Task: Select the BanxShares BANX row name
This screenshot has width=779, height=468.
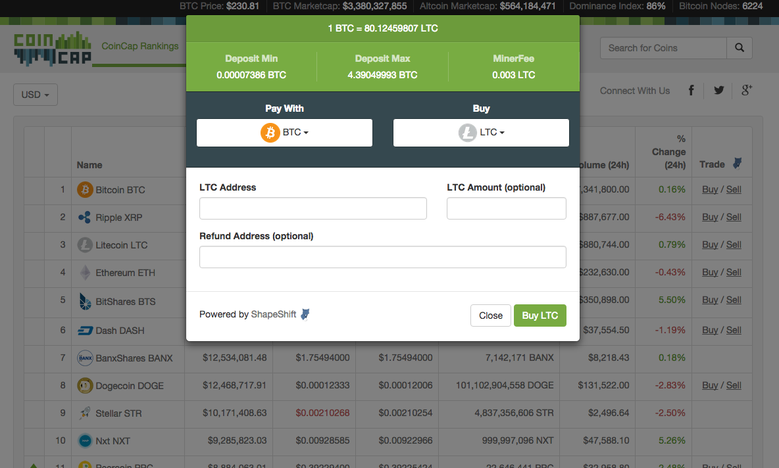Action: pyautogui.click(x=134, y=358)
